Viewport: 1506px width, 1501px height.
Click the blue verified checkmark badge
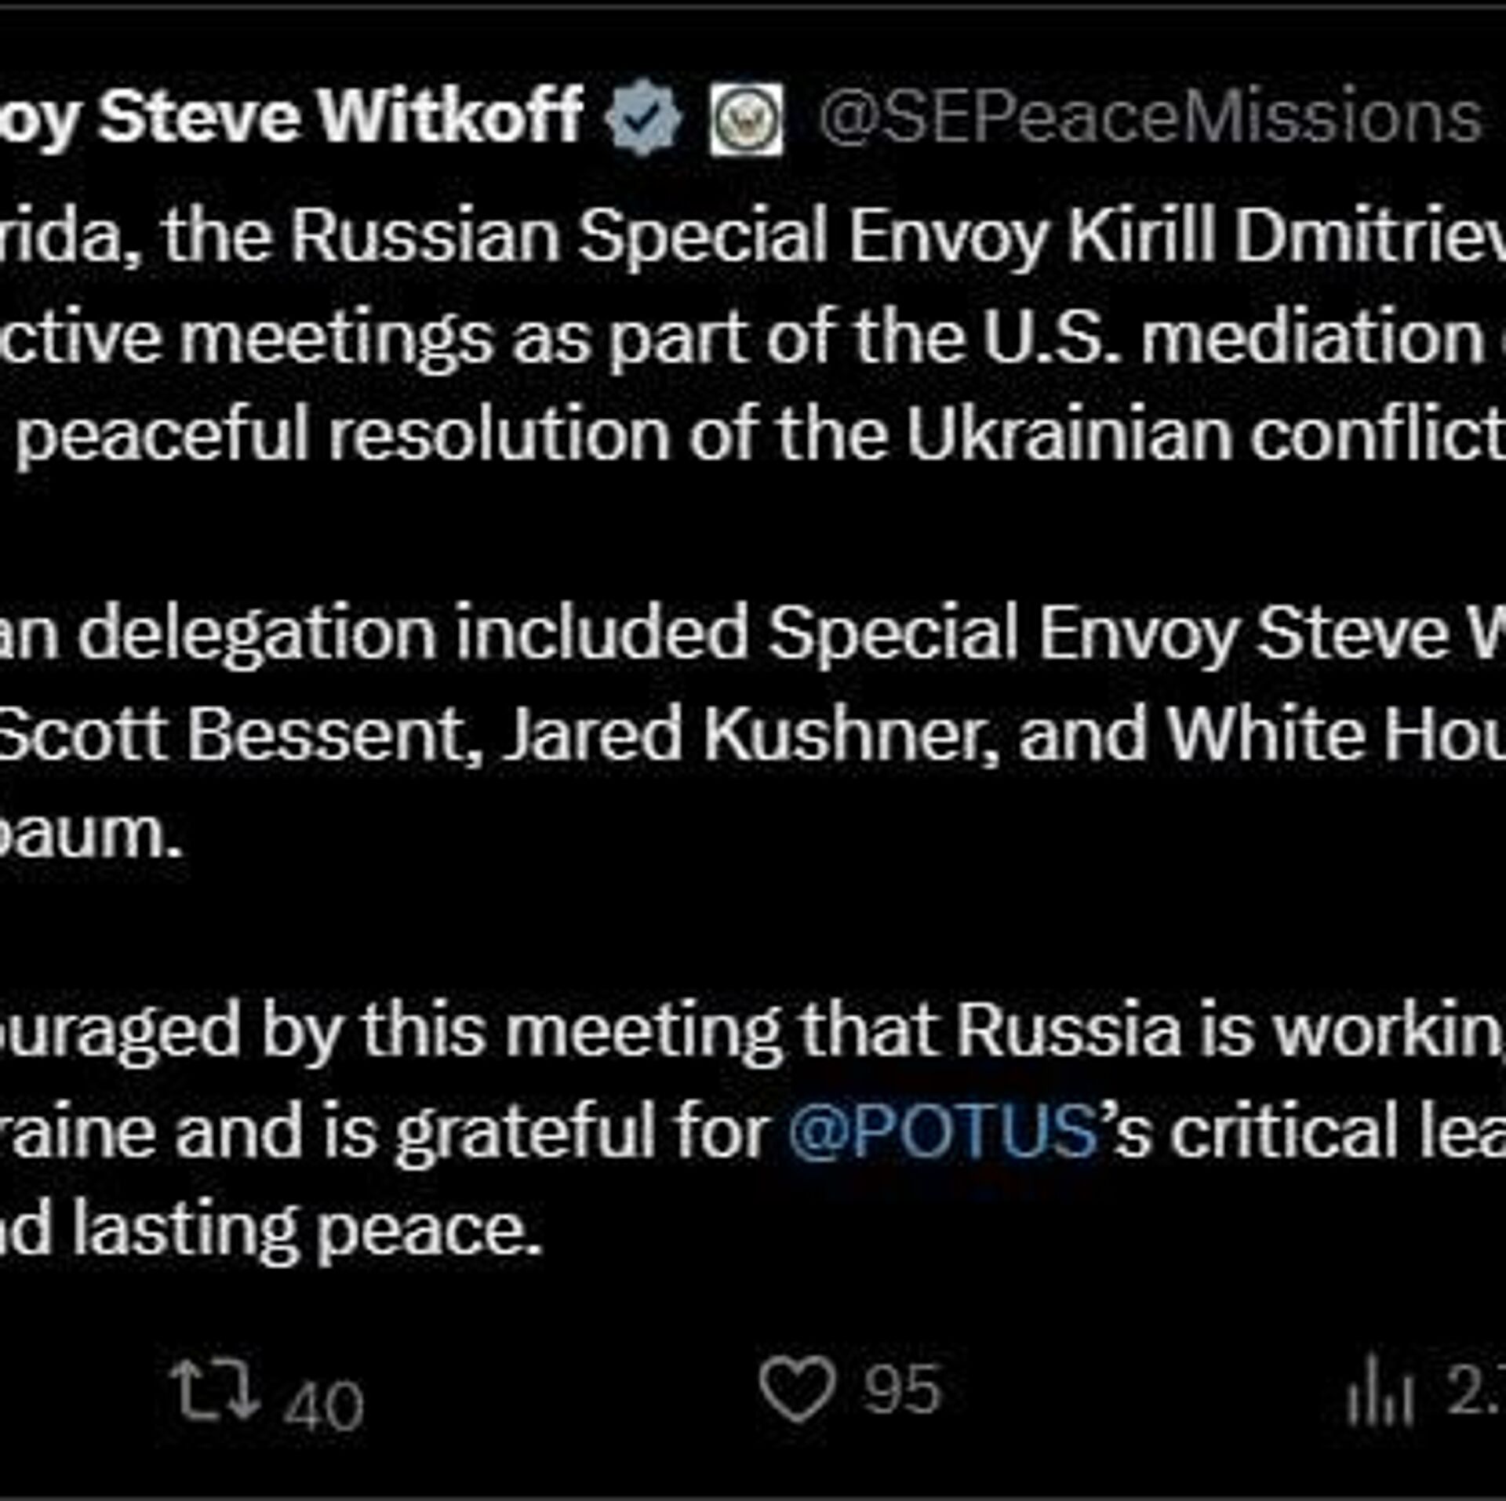pyautogui.click(x=643, y=118)
